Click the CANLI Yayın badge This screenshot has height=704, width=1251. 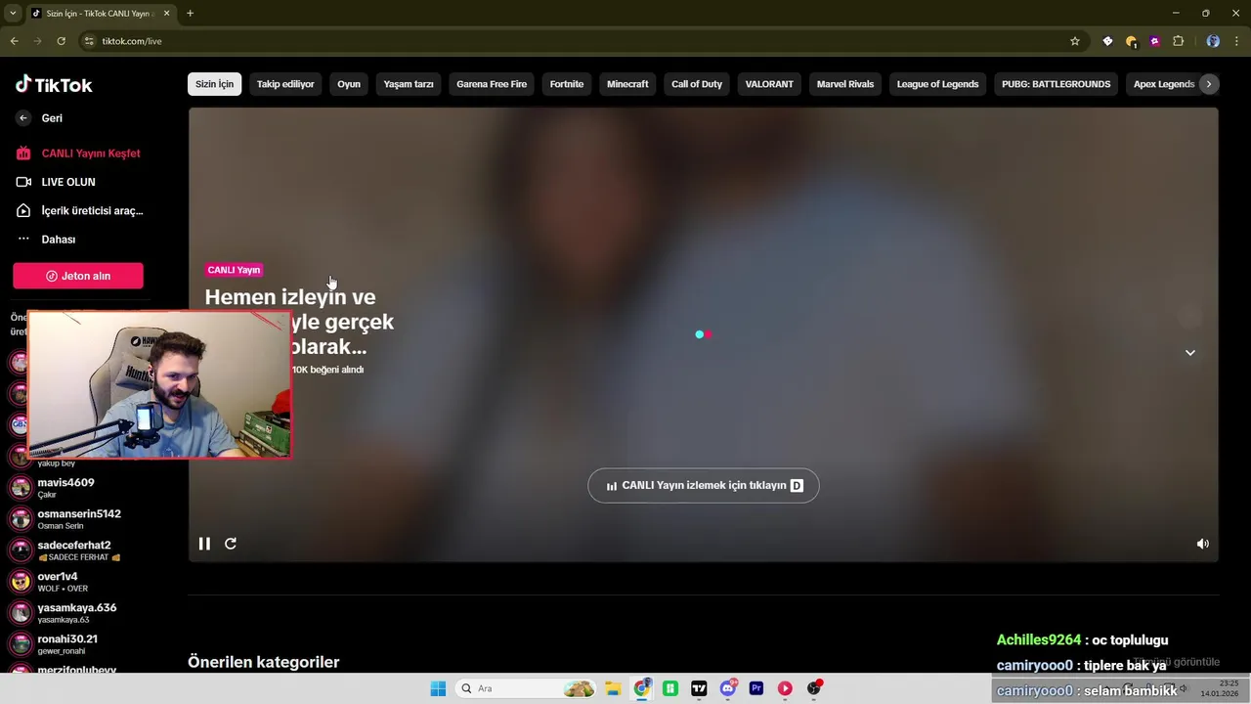pos(234,270)
